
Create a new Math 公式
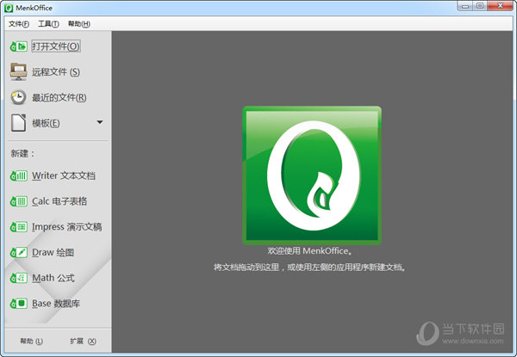tap(53, 278)
